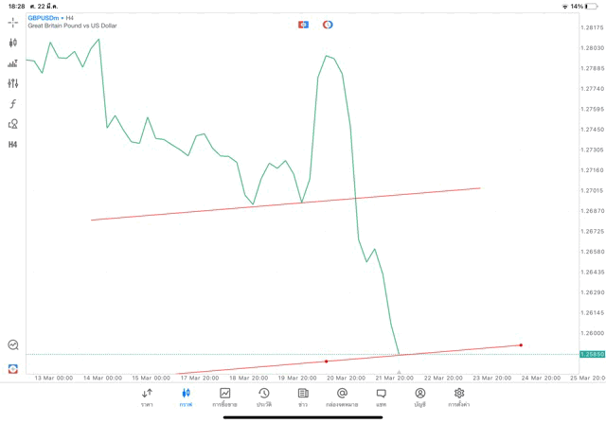Image resolution: width=606 pixels, height=423 pixels.
Task: Open the drawing objects shapes tool
Action: [x=13, y=124]
